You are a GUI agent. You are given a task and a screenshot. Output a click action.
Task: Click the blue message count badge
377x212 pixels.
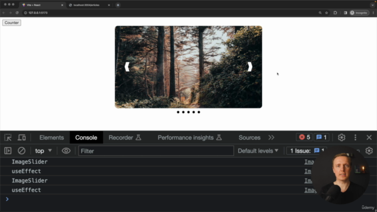click(322, 137)
